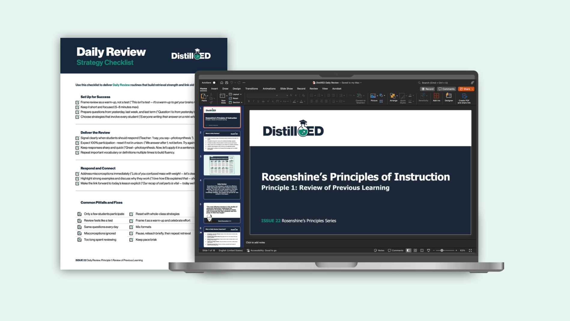Open the font name combo box
The width and height of the screenshot is (570, 321).
click(x=263, y=96)
